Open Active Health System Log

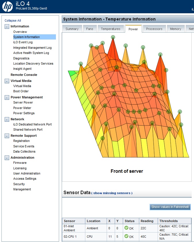31,53
